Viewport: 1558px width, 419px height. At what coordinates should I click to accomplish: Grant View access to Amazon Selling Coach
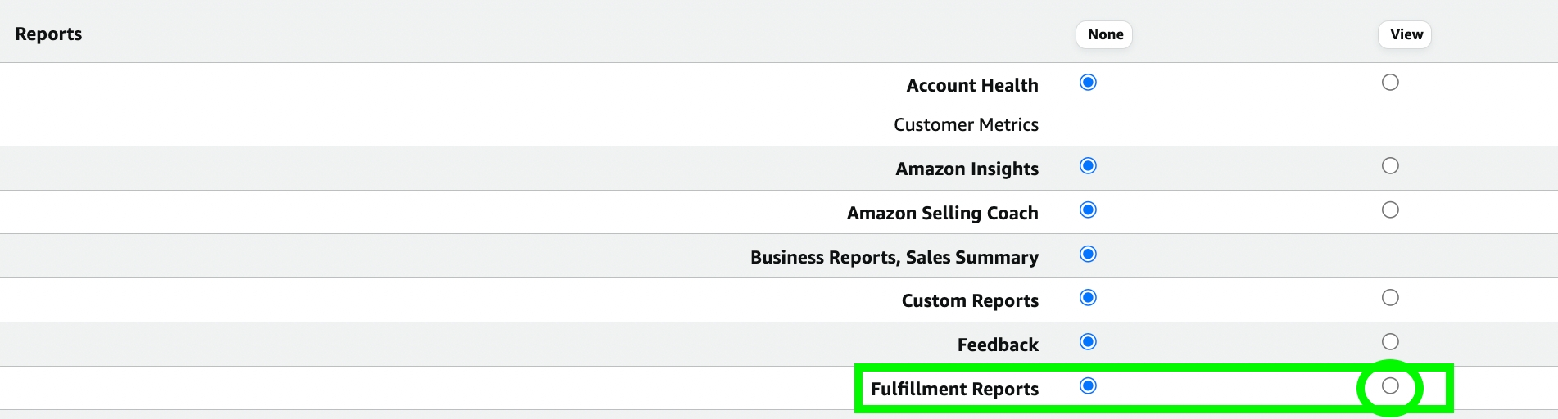pos(1389,210)
